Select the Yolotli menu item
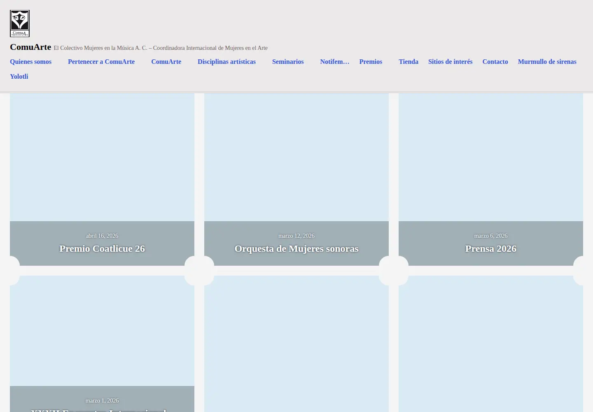This screenshot has height=412, width=593. pos(19,77)
